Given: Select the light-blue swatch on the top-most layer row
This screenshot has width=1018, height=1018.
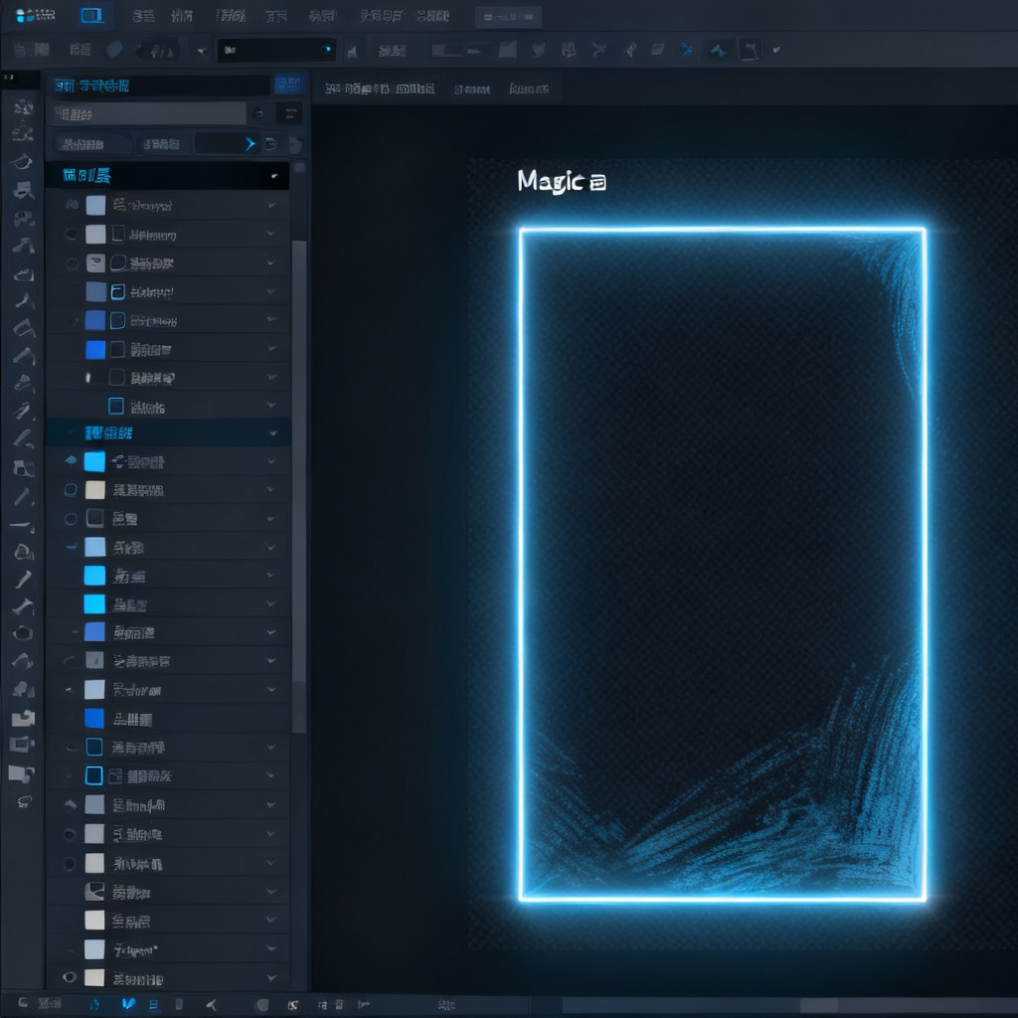Looking at the screenshot, I should (x=95, y=205).
